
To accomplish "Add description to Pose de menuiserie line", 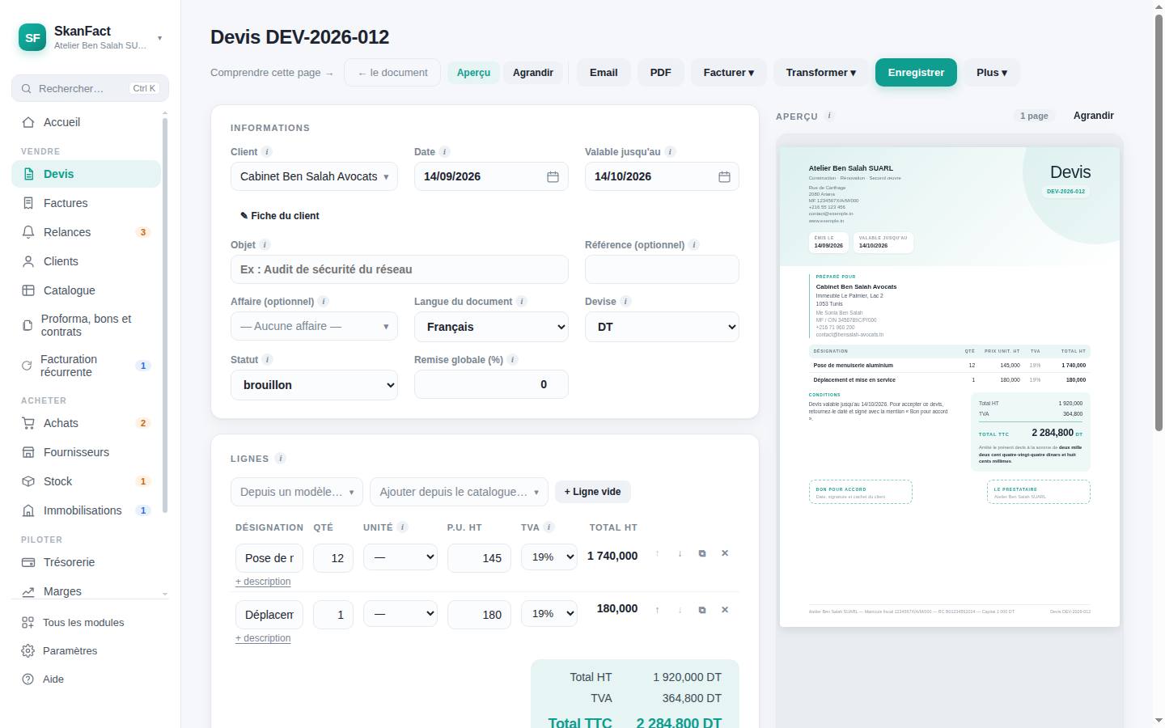I will point(263,582).
